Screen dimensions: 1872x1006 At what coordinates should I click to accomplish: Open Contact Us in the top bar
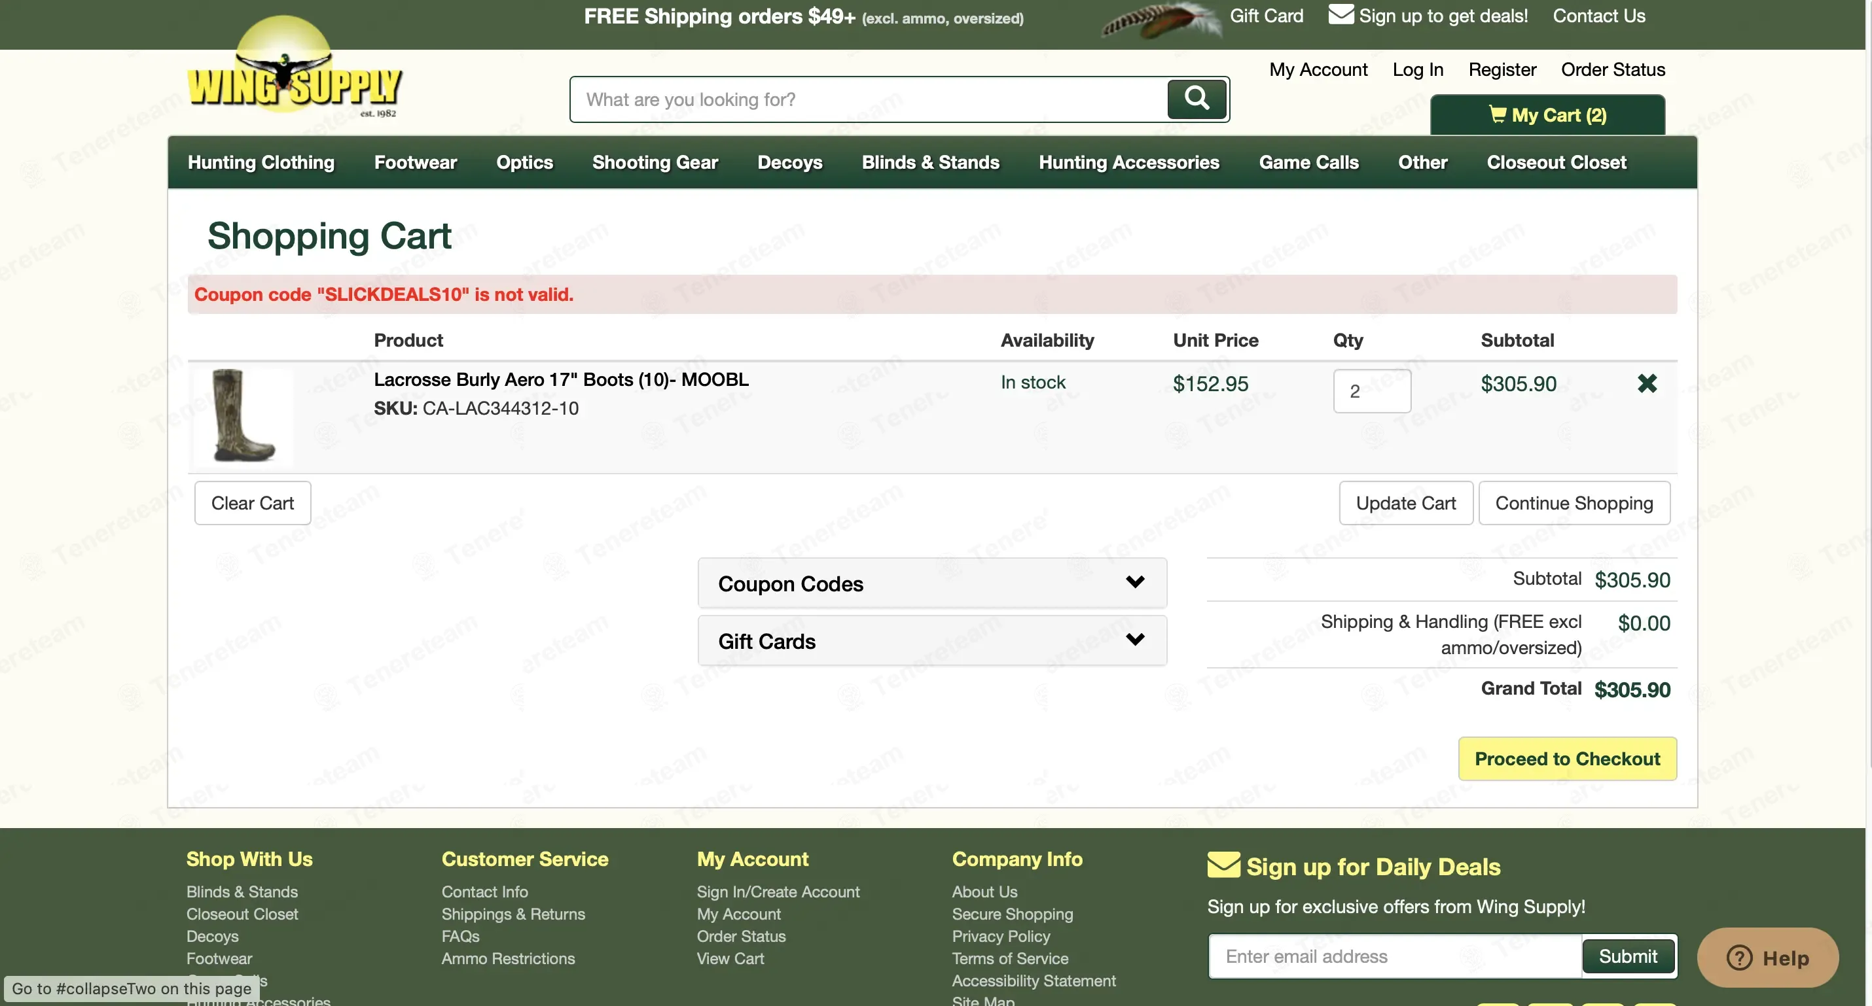(x=1599, y=15)
